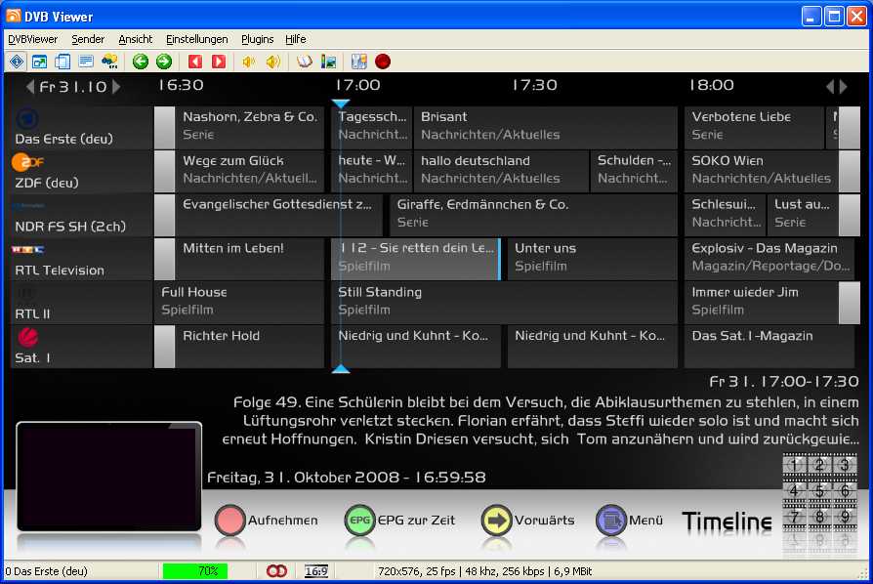This screenshot has width=873, height=584.
Task: Click the yellow Vorwärts arrow button
Action: [x=496, y=520]
